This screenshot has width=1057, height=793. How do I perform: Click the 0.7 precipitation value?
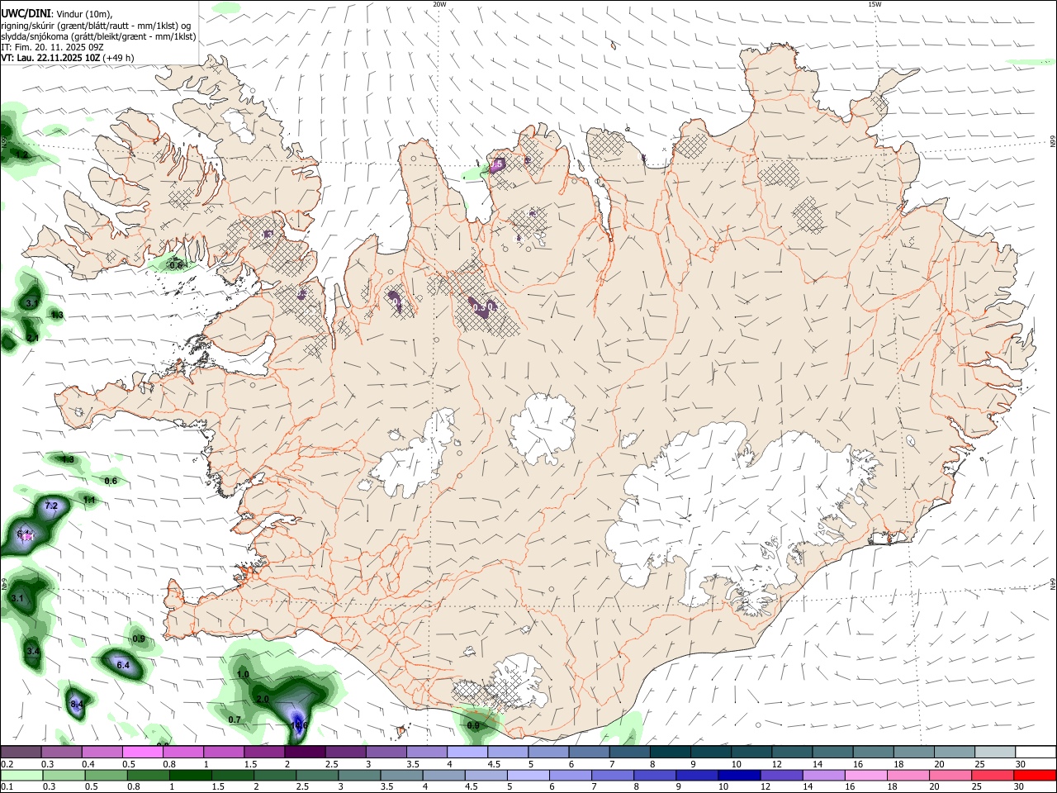(235, 719)
